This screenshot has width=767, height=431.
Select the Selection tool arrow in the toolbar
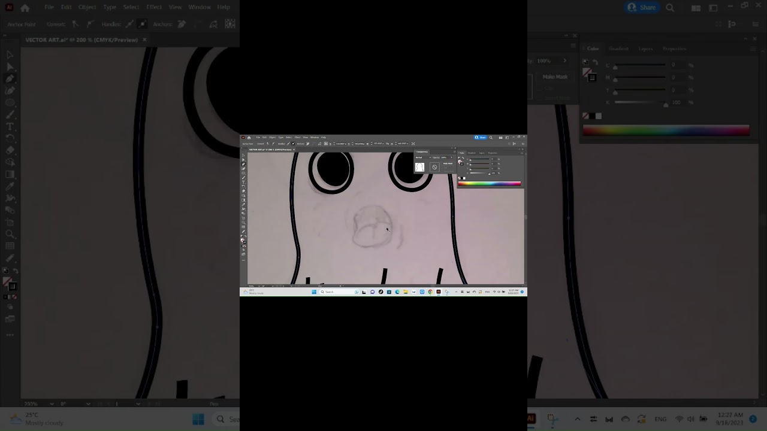click(x=243, y=154)
